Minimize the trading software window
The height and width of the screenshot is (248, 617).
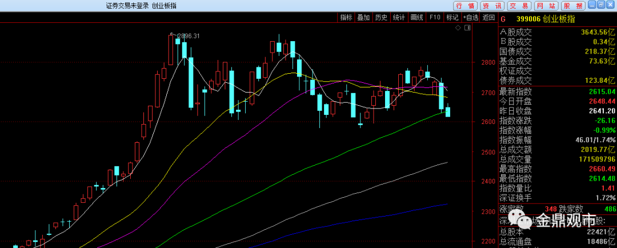pyautogui.click(x=592, y=5)
